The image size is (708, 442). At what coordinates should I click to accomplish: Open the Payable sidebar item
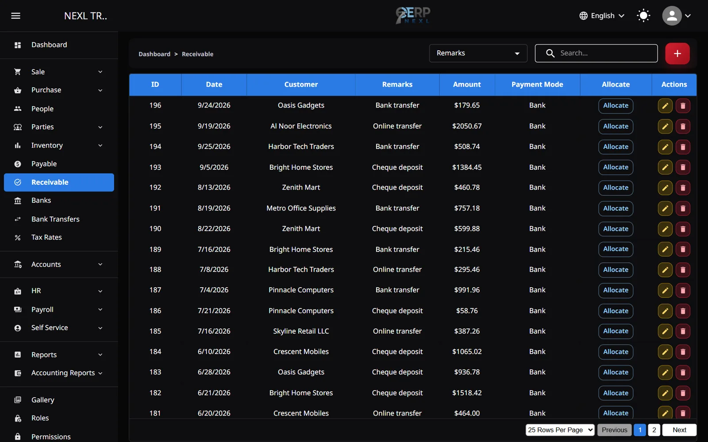point(59,164)
